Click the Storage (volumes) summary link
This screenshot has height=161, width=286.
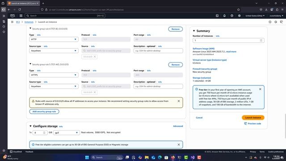point(202,78)
